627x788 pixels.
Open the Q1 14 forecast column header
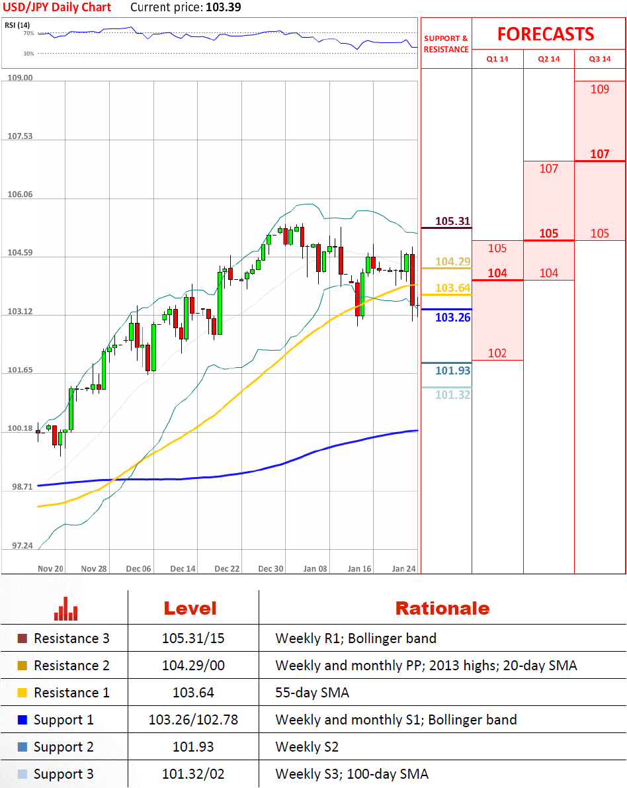(x=497, y=59)
